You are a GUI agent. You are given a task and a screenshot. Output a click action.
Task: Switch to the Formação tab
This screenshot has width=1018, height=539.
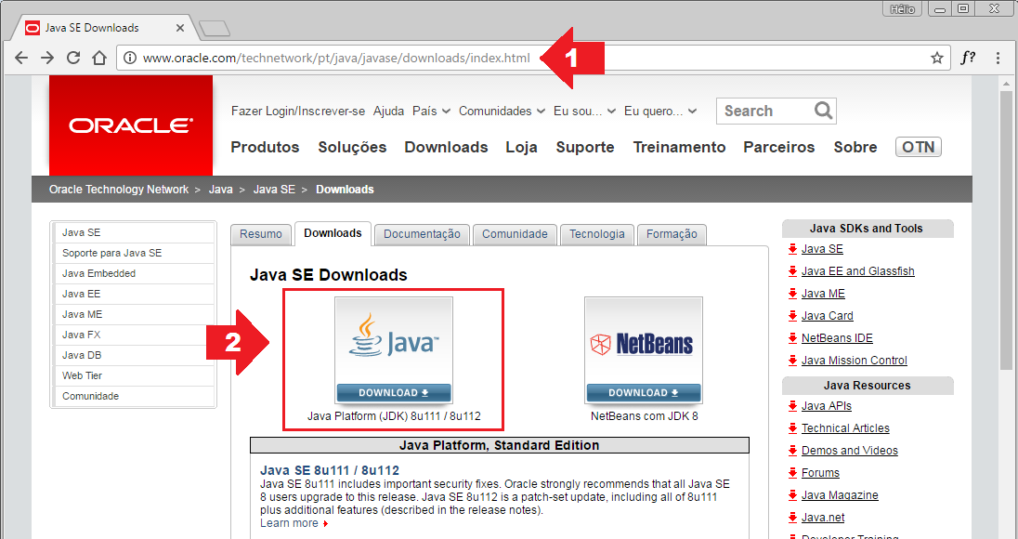672,234
